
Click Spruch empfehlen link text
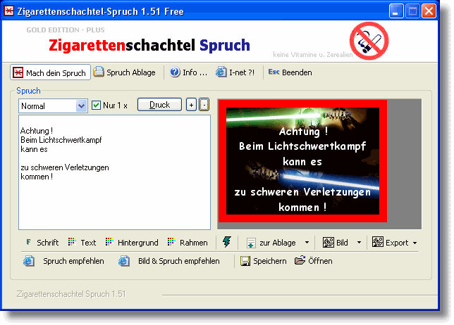[x=73, y=261]
